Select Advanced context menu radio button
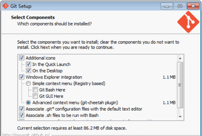The image size is (202, 136). tap(28, 103)
